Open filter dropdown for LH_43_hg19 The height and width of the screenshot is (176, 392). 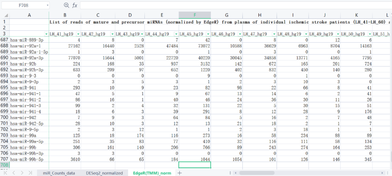(142, 34)
